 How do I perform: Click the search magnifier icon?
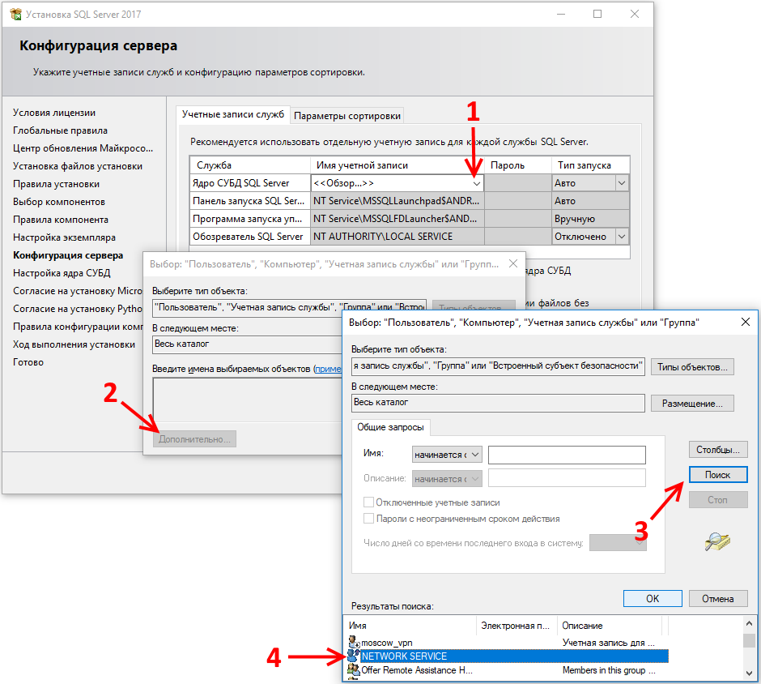coord(717,541)
